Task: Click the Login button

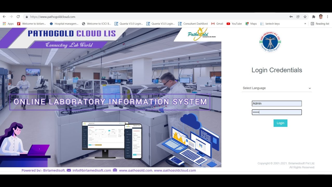Action: (280, 123)
